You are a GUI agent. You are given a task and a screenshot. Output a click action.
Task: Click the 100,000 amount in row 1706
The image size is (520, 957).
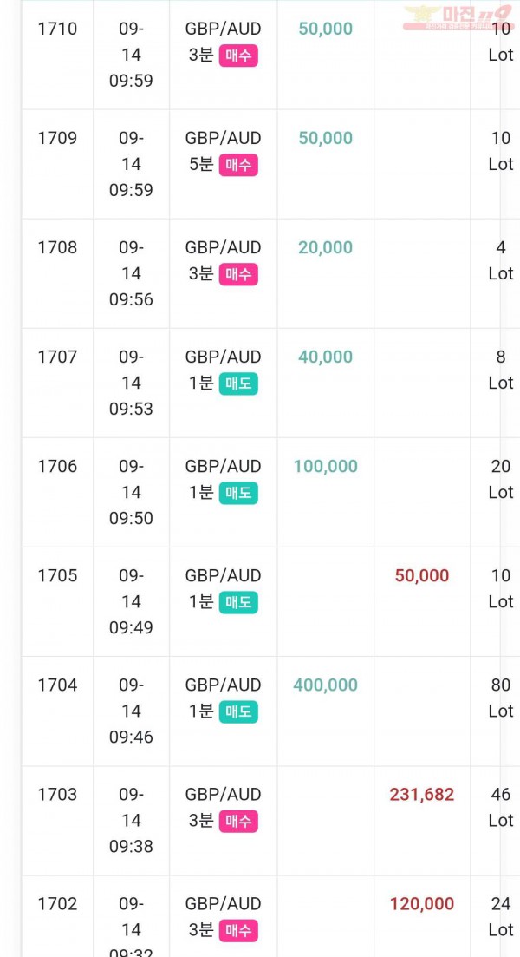pyautogui.click(x=325, y=466)
